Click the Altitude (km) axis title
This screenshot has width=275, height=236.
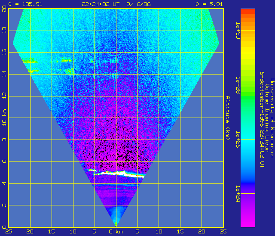click(x=228, y=118)
